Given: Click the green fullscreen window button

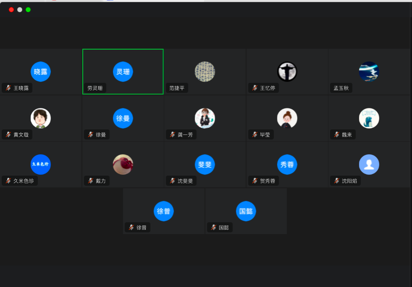Looking at the screenshot, I should [x=28, y=10].
